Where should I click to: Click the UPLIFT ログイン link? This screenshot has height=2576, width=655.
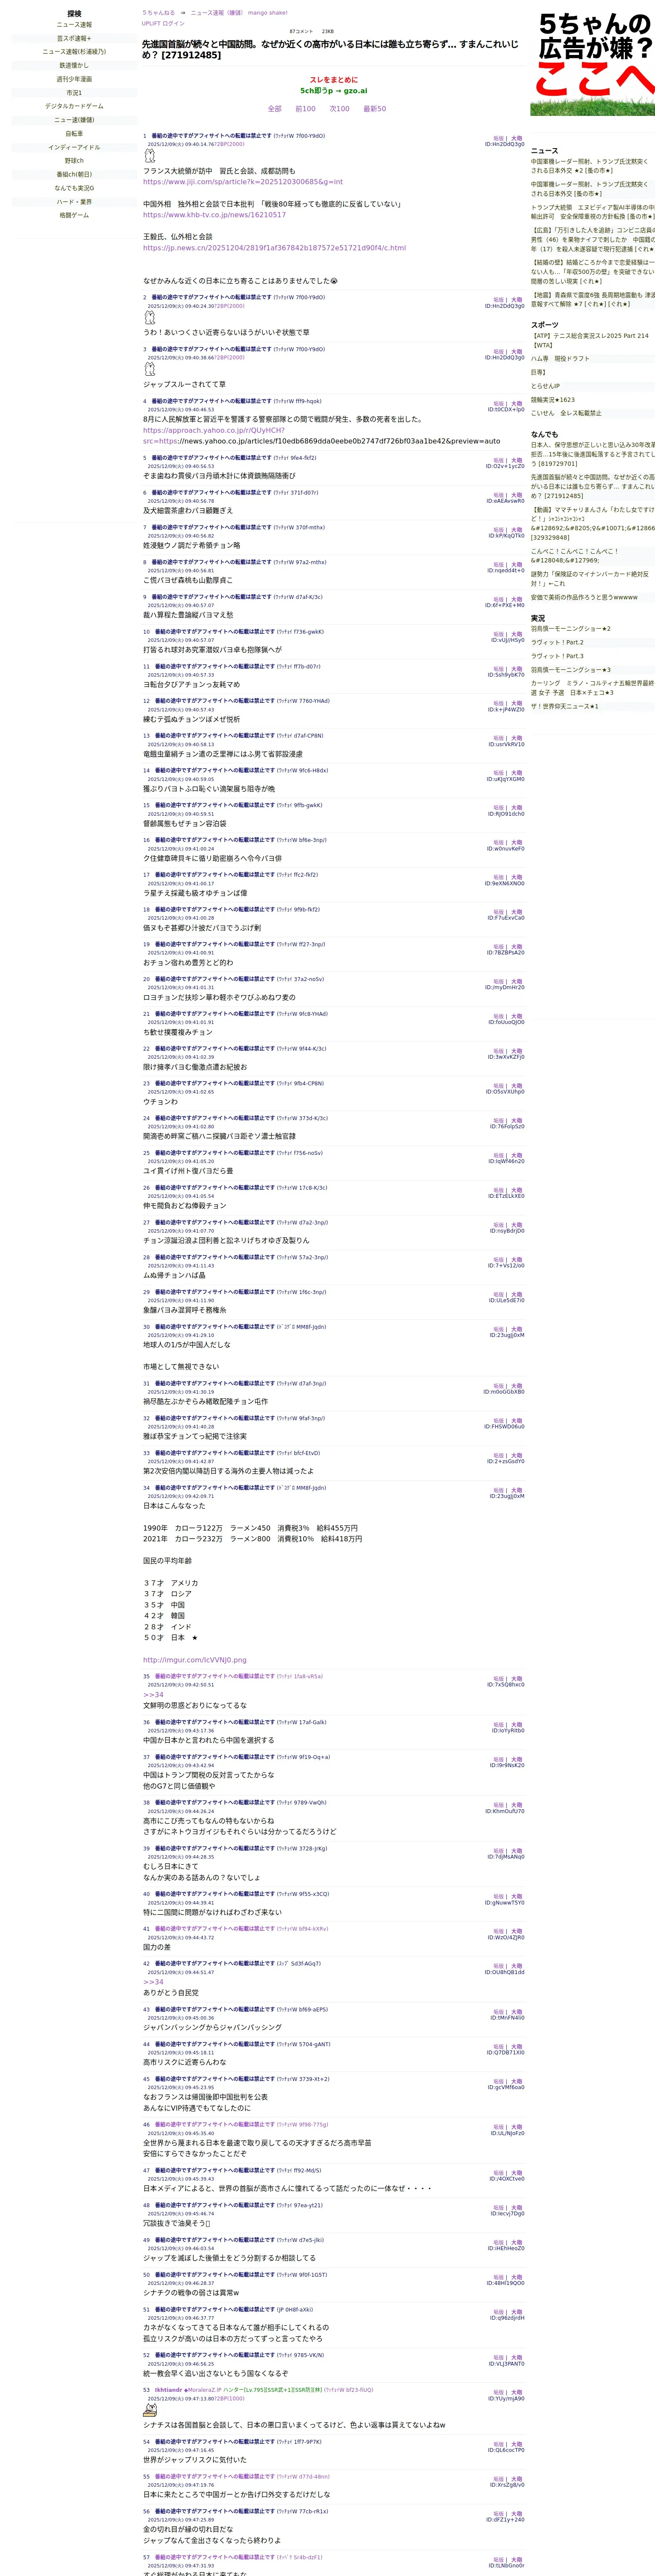(x=163, y=23)
